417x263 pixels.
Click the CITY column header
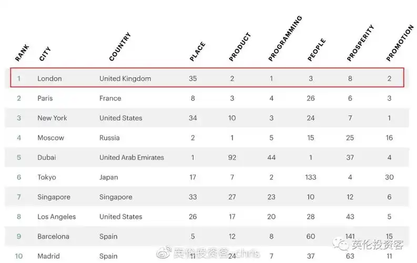[45, 54]
